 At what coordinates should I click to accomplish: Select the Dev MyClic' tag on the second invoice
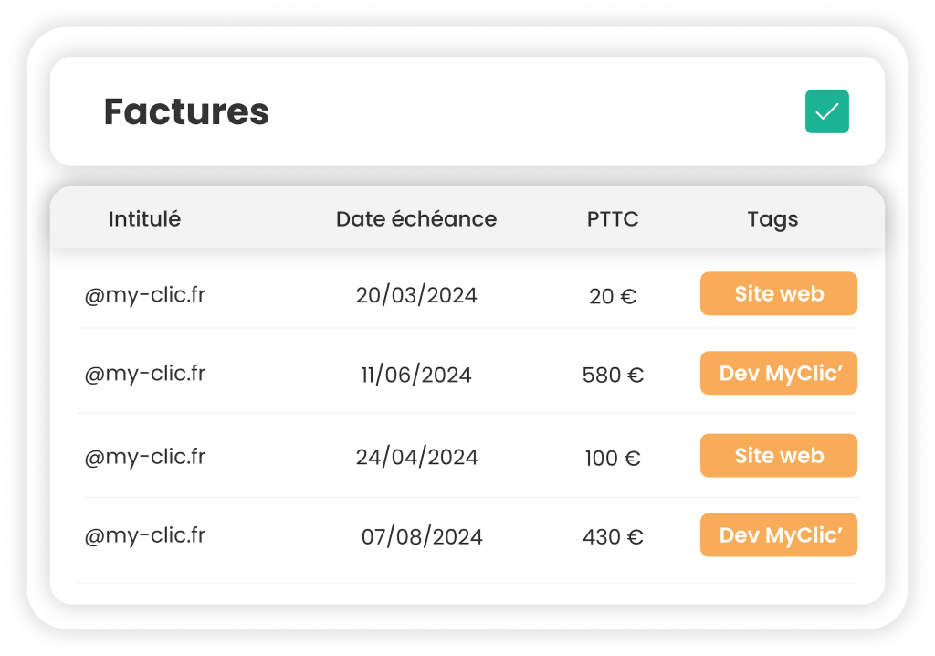[x=778, y=373]
